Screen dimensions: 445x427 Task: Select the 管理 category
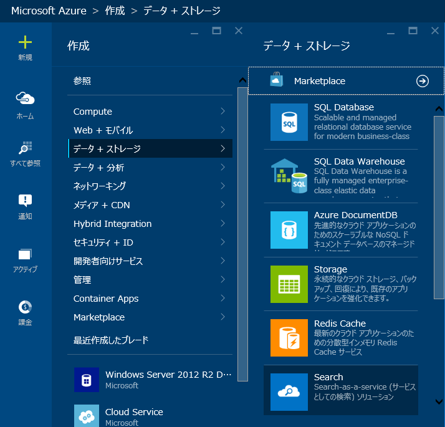(150, 280)
